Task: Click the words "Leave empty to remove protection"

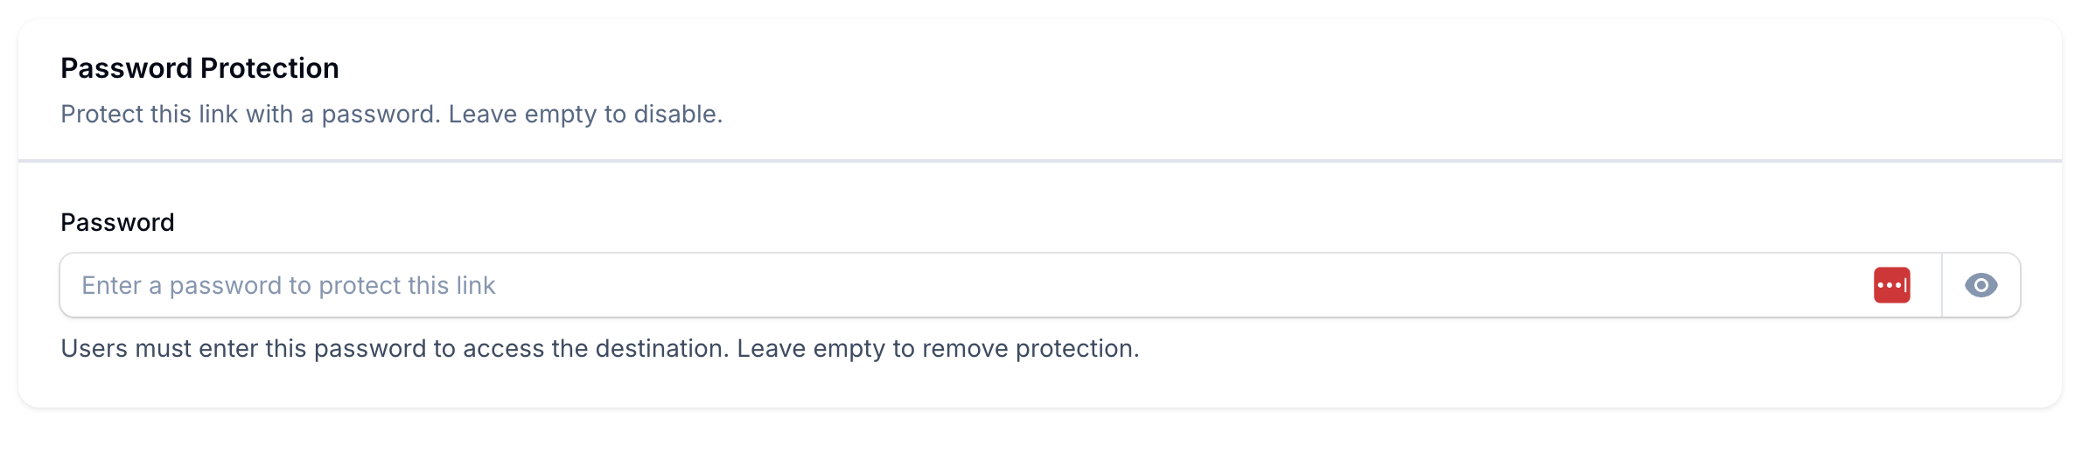Action: tap(937, 349)
